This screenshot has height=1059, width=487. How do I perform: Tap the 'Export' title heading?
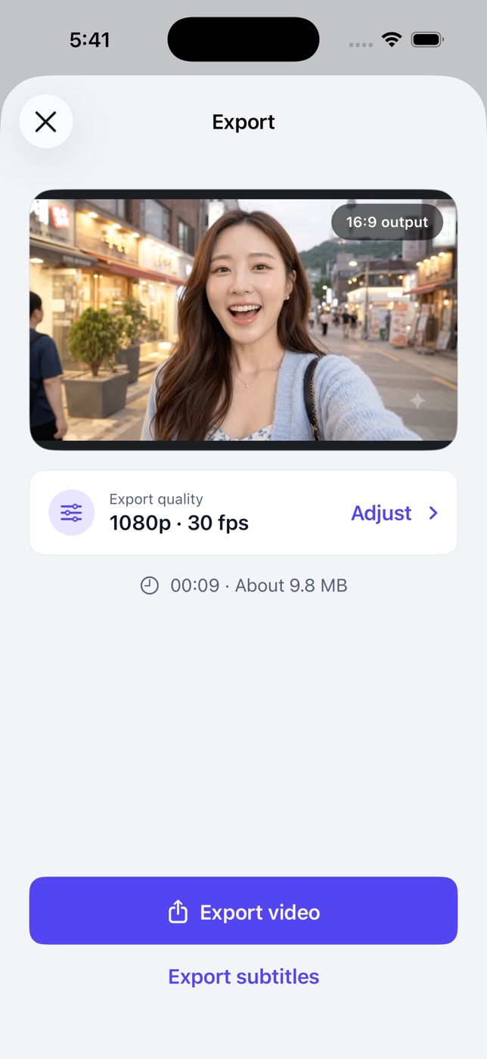(243, 122)
